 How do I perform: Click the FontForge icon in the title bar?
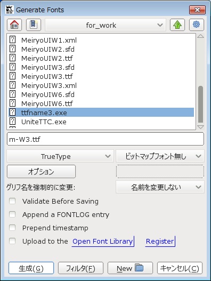coord(10,10)
